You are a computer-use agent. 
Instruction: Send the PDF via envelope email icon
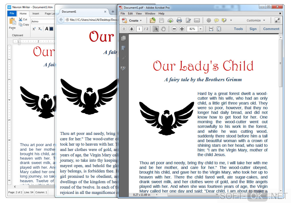(x=197, y=20)
